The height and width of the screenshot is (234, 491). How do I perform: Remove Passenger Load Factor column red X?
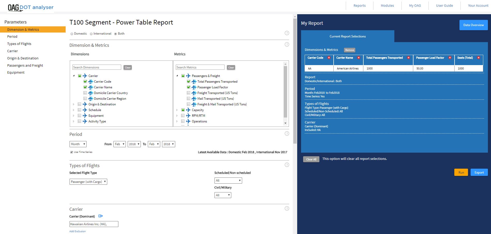(x=450, y=58)
